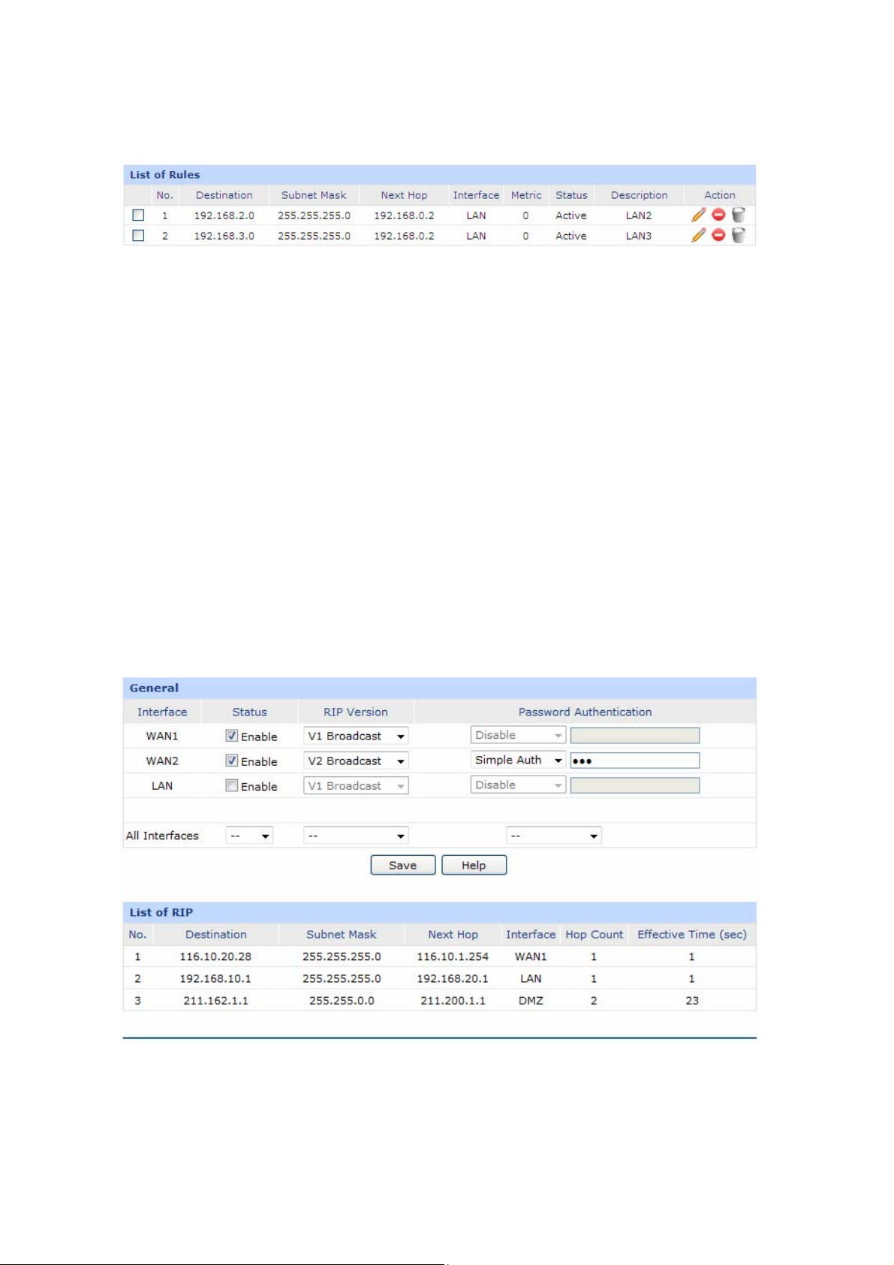The image size is (894, 1265).
Task: Click the trash delete icon for rule 1
Action: tap(738, 215)
